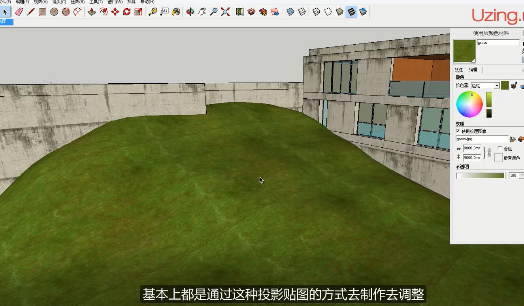Image resolution: width=524 pixels, height=306 pixels.
Task: Browse for texture image file
Action: coord(513,139)
